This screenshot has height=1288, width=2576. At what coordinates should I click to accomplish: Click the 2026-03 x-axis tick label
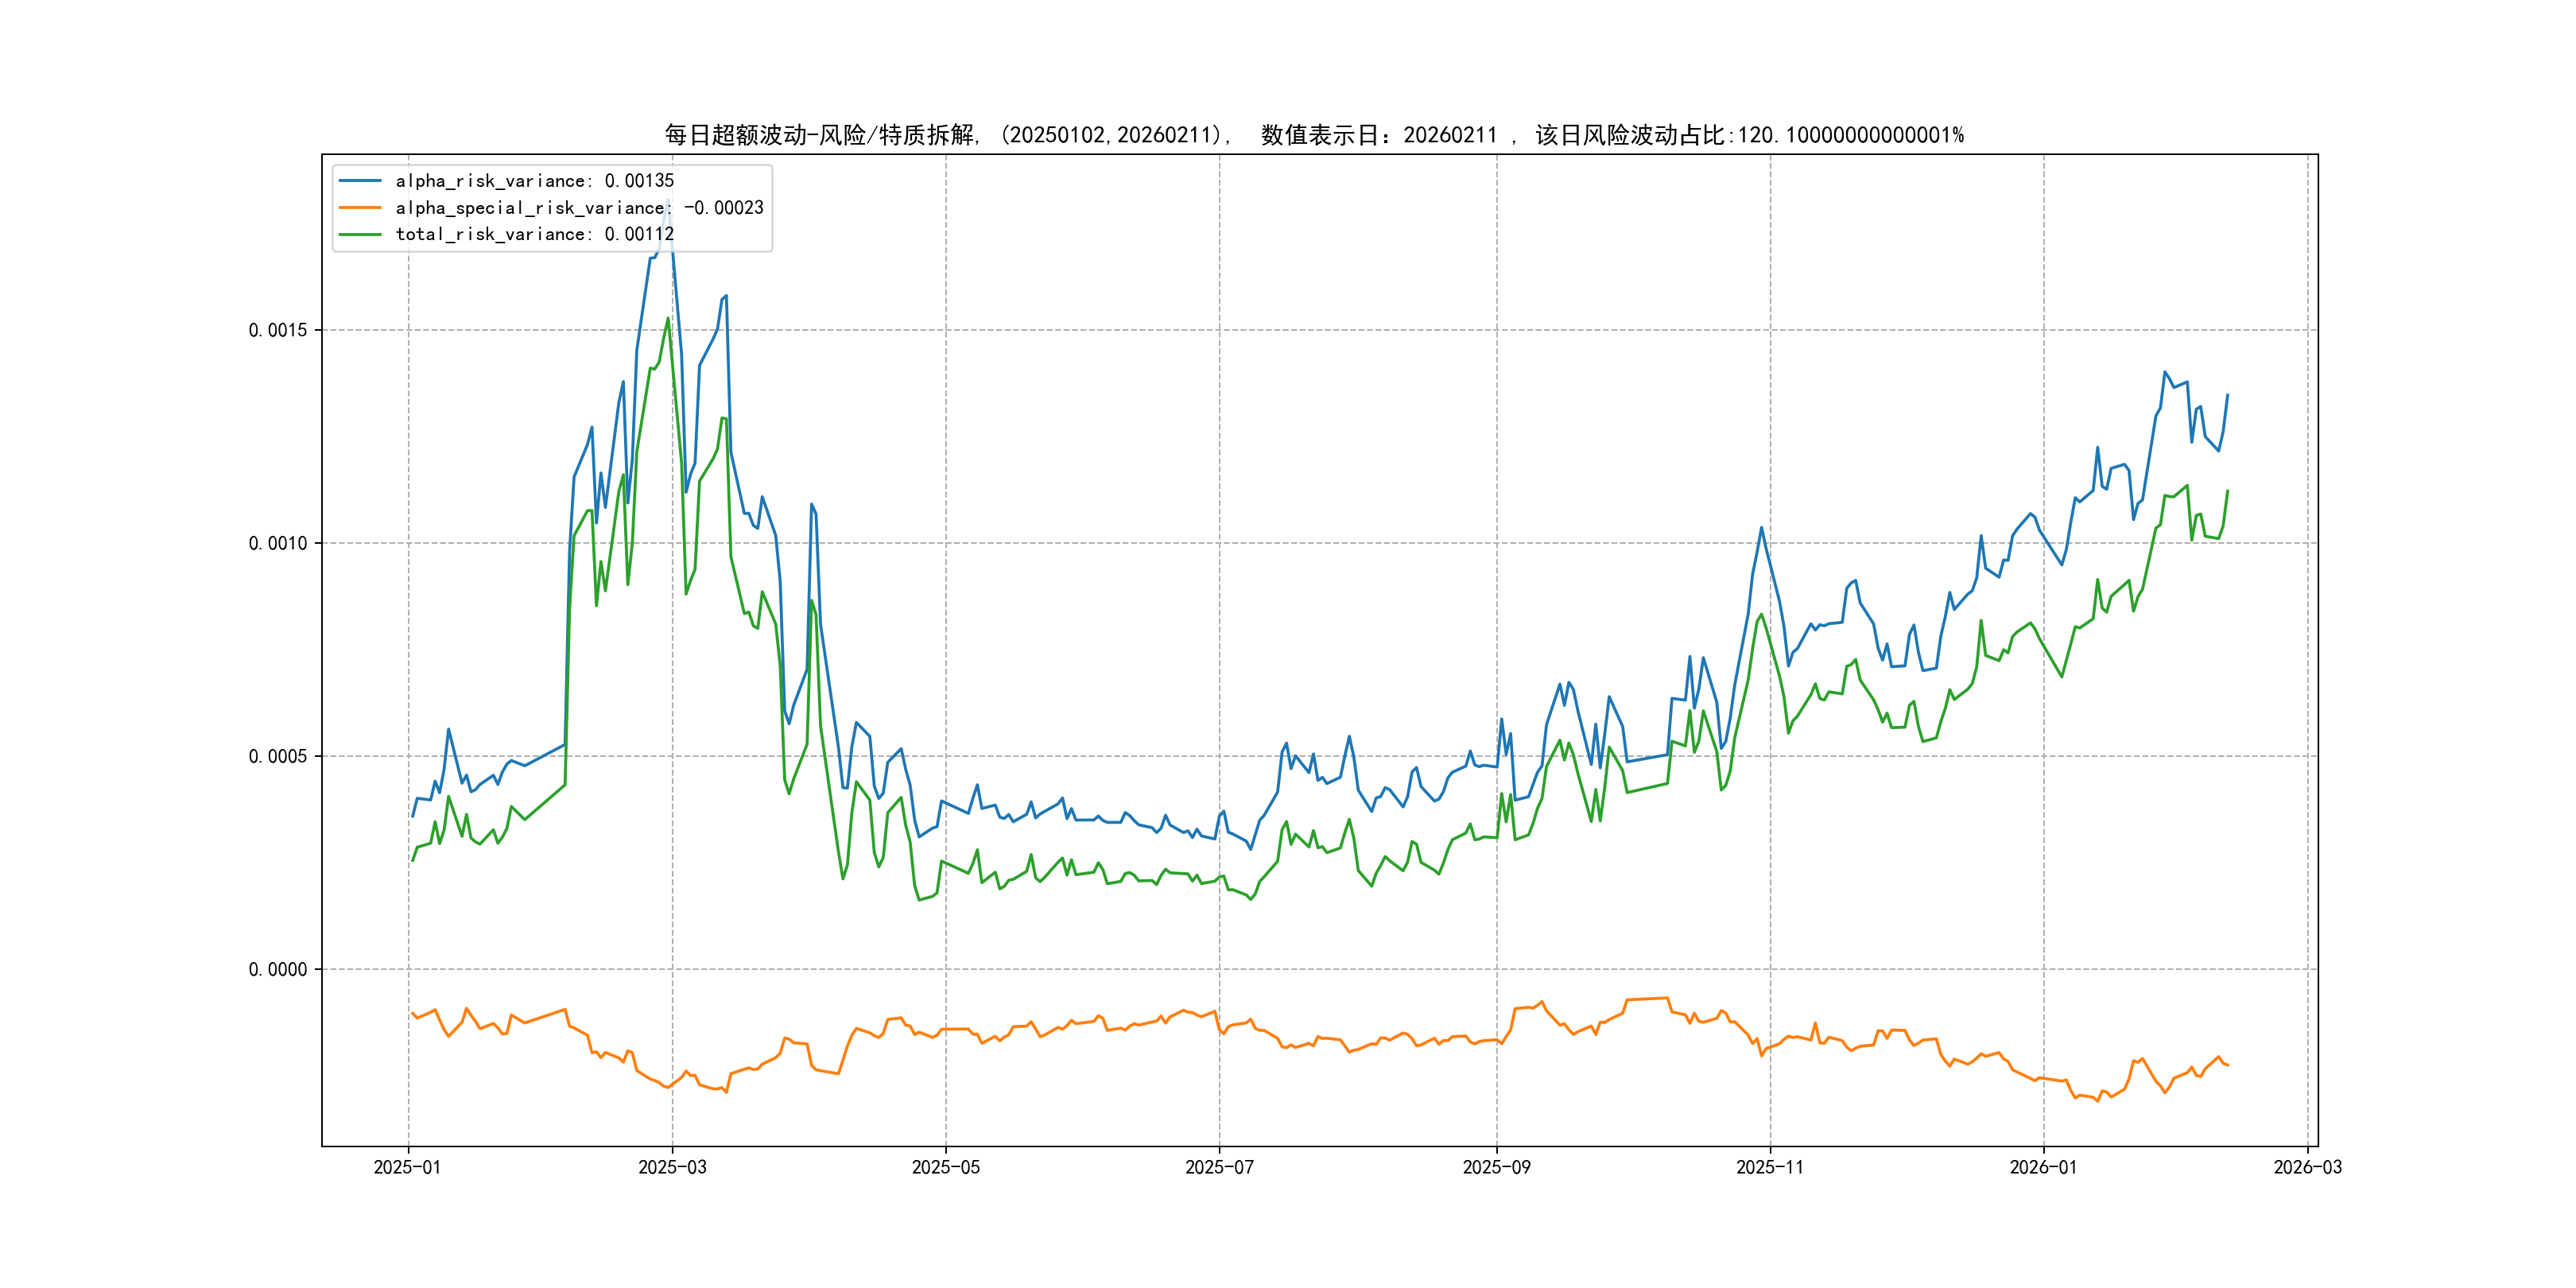pyautogui.click(x=2307, y=1167)
